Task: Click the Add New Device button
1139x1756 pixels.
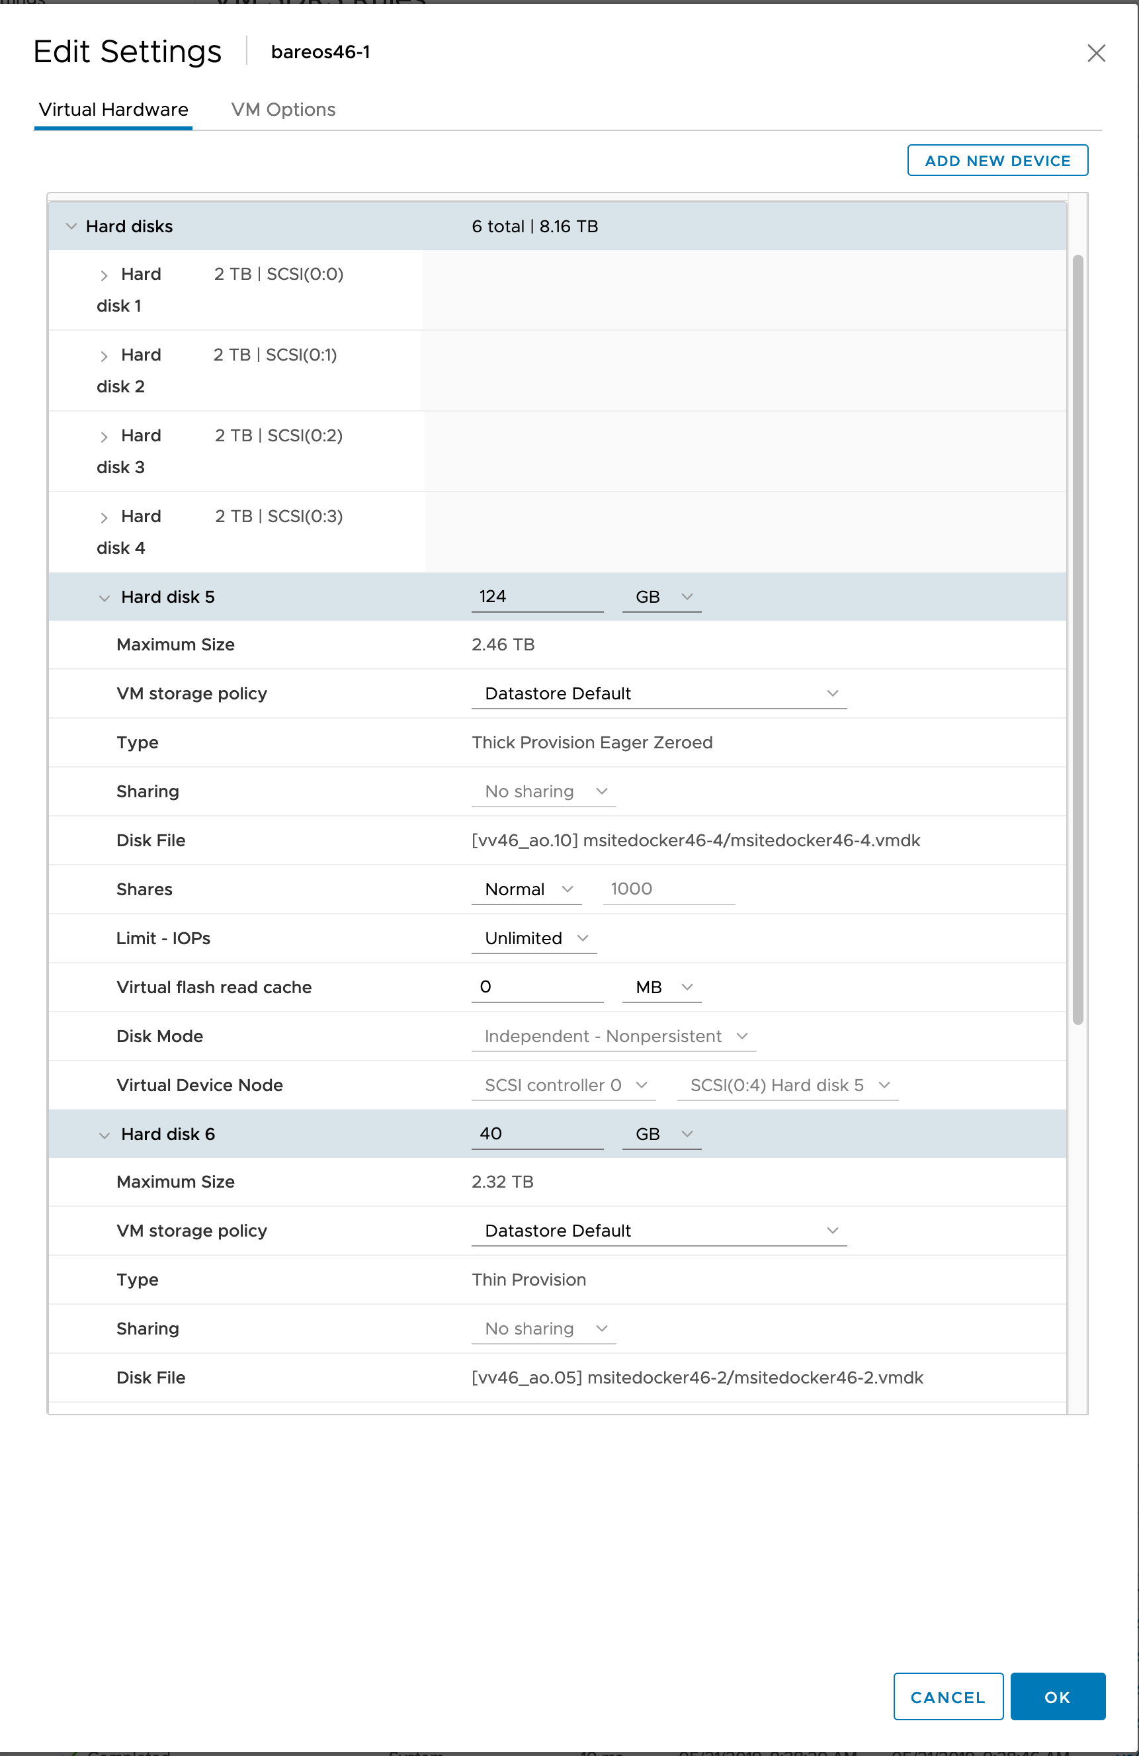Action: point(997,161)
